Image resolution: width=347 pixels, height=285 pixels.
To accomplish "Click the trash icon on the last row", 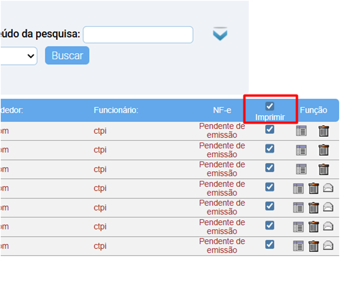I will (x=314, y=245).
